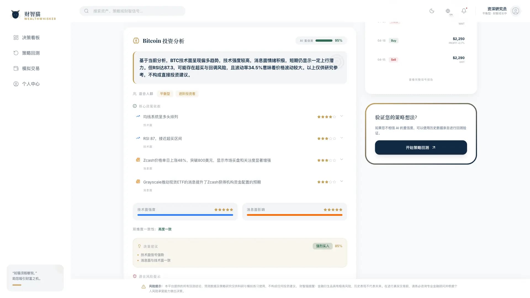Click star rating of RSI 87 row
The height and width of the screenshot is (298, 530).
(x=327, y=139)
